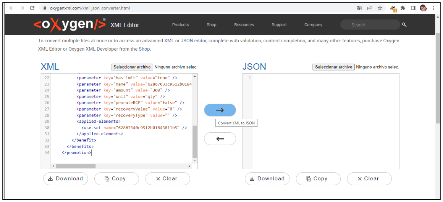Viewport: 443px width, 202px height.
Task: Clear the XML editor
Action: 167,179
